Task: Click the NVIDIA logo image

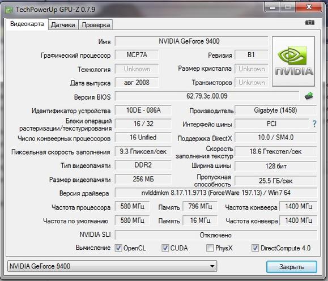Action: point(293,61)
